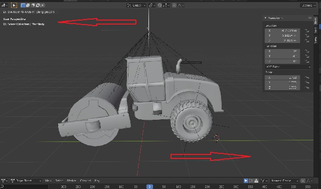Open the XYZ Euler rotation mode dropdown

(x=288, y=67)
